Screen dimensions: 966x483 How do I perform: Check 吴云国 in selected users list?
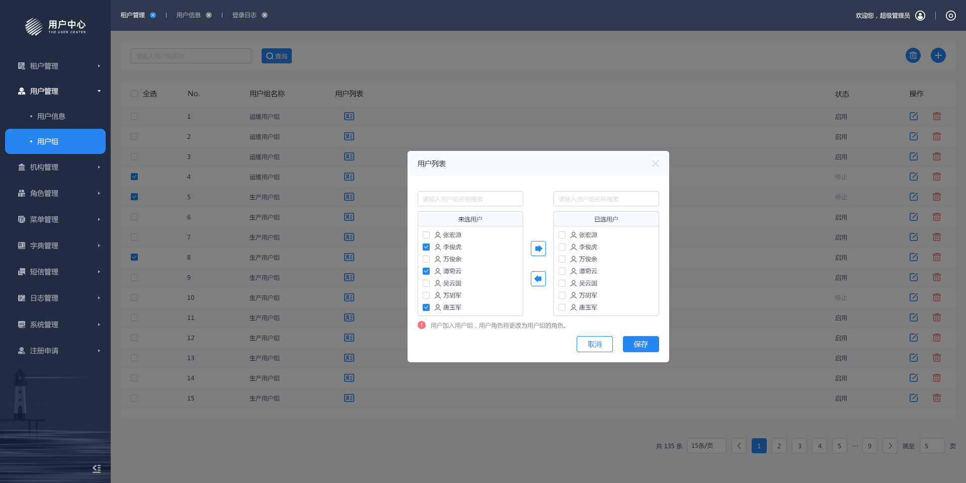coord(562,283)
